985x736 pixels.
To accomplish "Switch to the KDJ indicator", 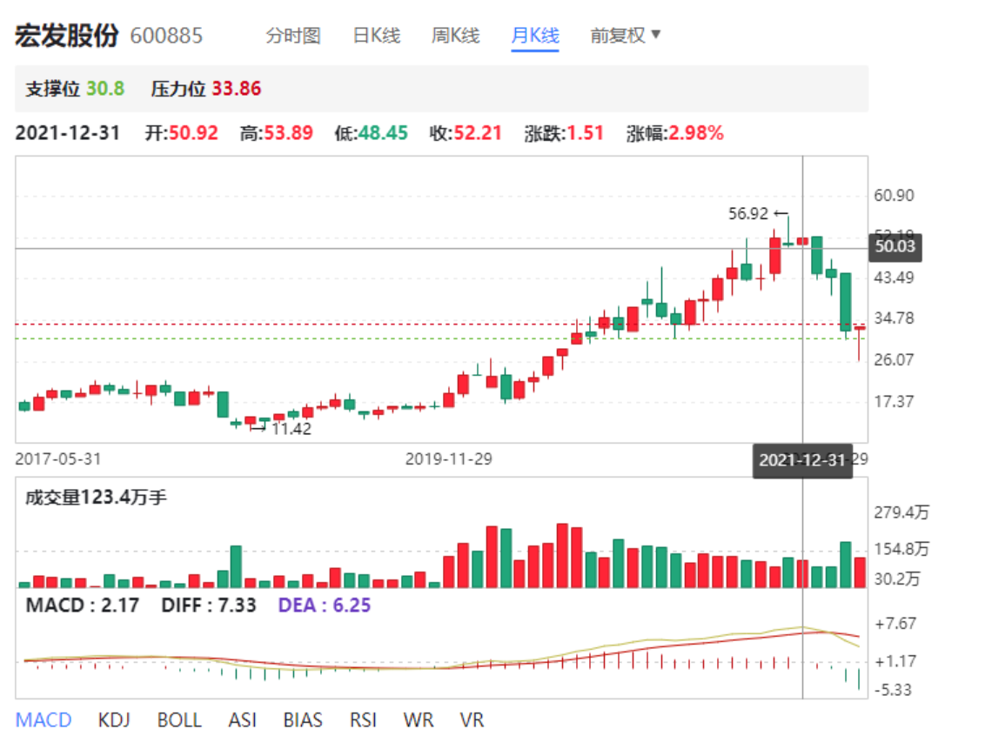I will point(114,720).
